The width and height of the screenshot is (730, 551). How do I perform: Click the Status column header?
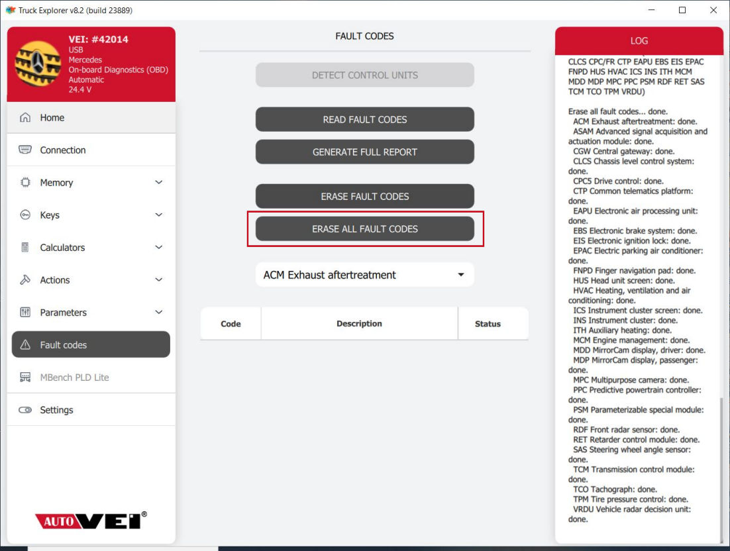(488, 324)
